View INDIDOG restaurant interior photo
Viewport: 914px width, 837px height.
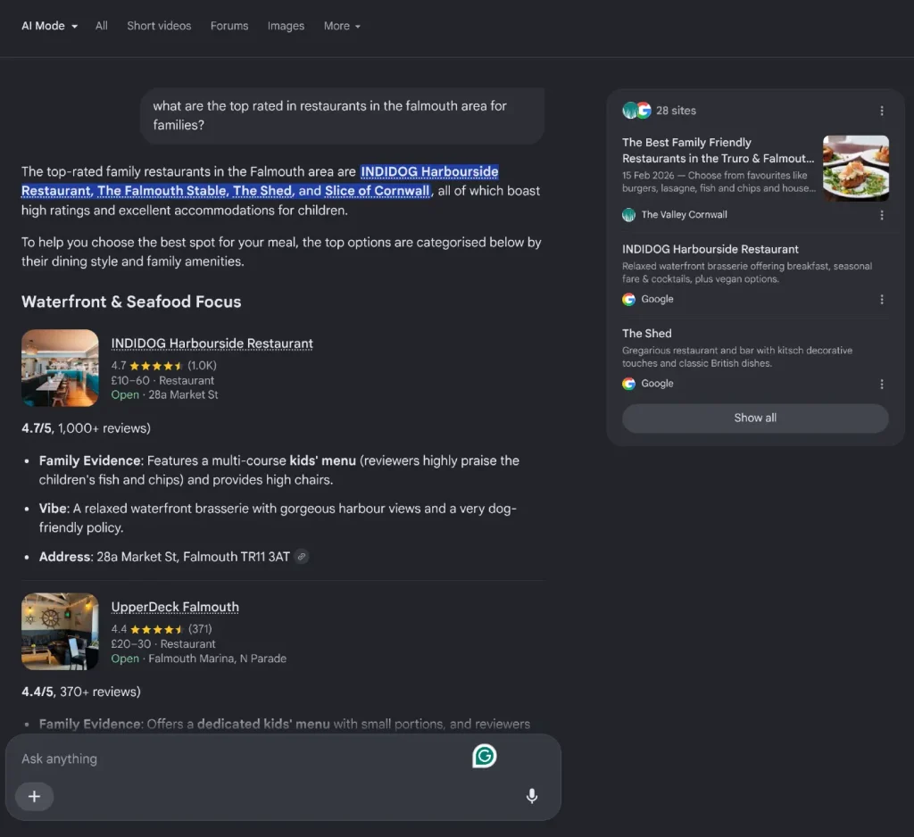tap(60, 368)
